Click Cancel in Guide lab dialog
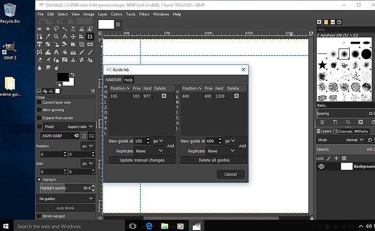Image resolution: width=375 pixels, height=231 pixels. [x=231, y=174]
